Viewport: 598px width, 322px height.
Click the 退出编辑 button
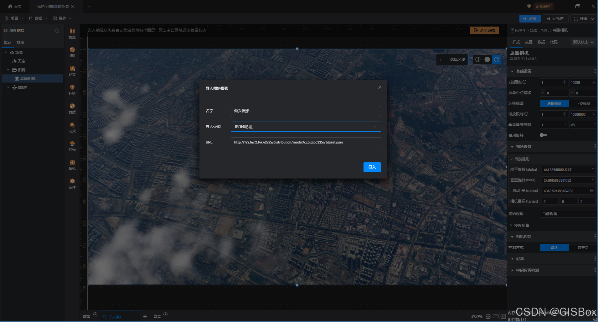click(x=484, y=30)
